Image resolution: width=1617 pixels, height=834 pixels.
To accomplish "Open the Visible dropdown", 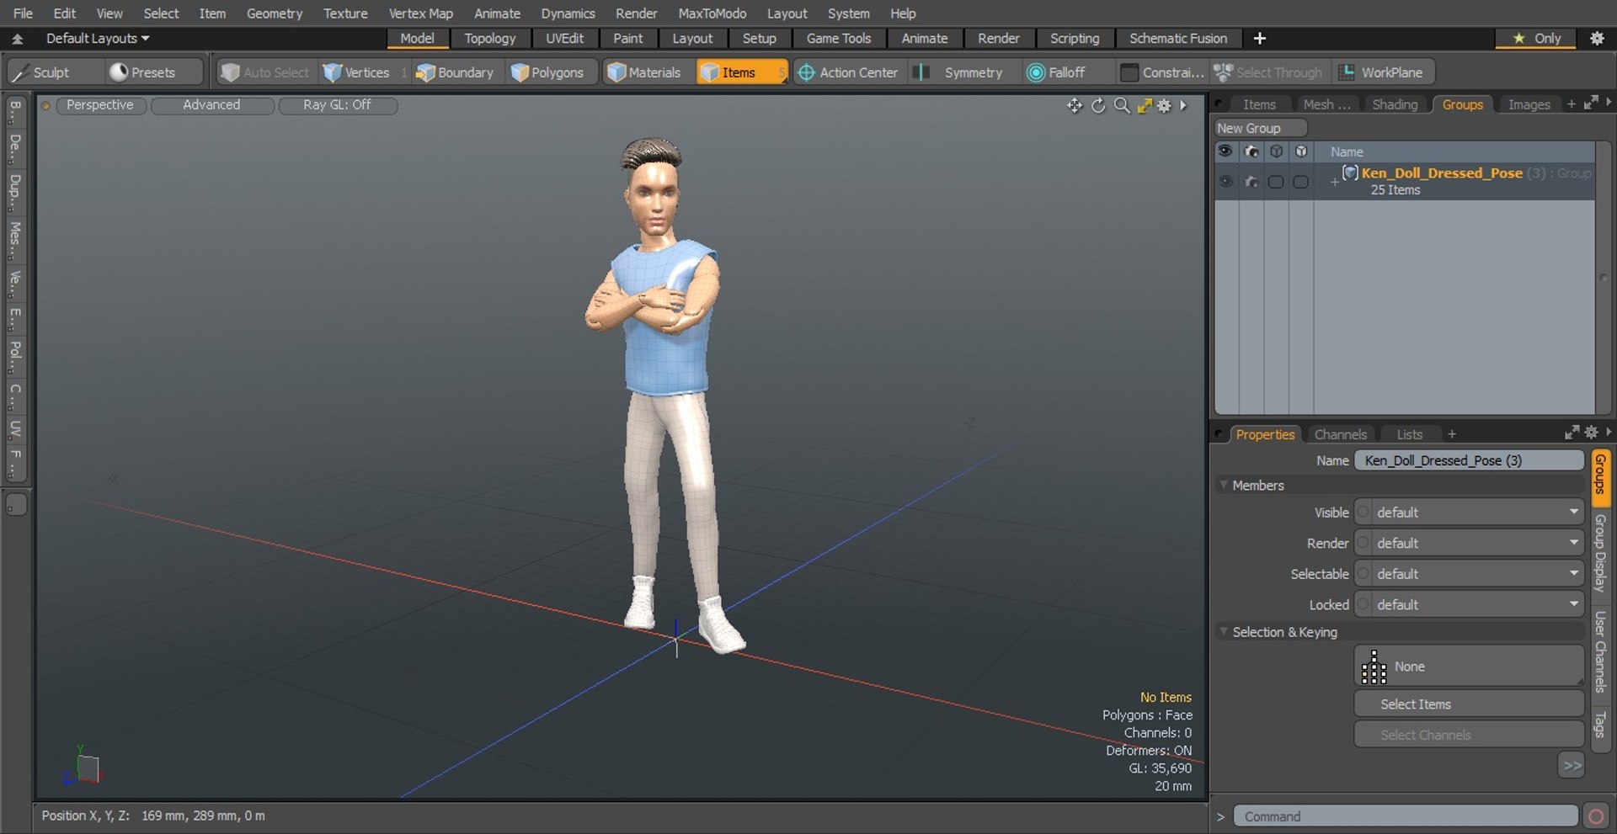I will coord(1469,513).
